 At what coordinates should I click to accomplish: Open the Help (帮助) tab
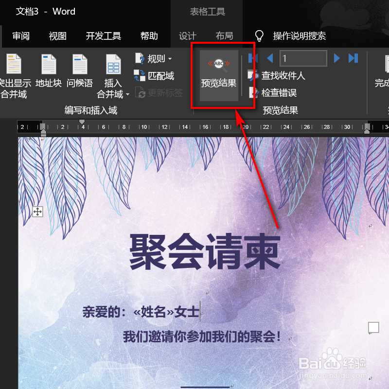149,36
